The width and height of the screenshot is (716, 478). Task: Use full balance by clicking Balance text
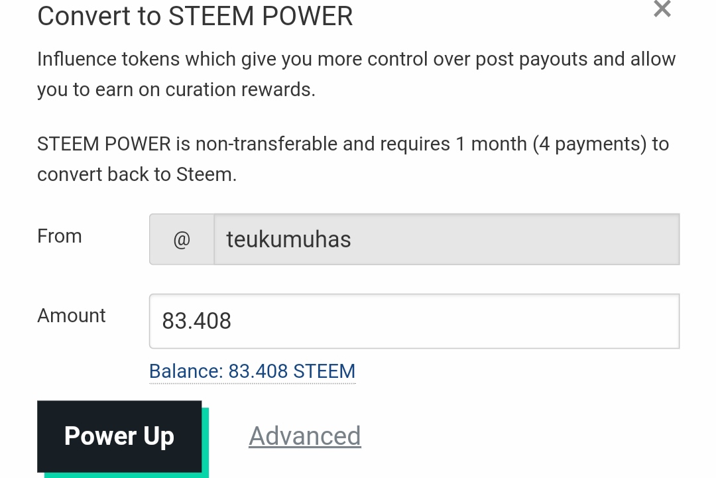click(252, 371)
